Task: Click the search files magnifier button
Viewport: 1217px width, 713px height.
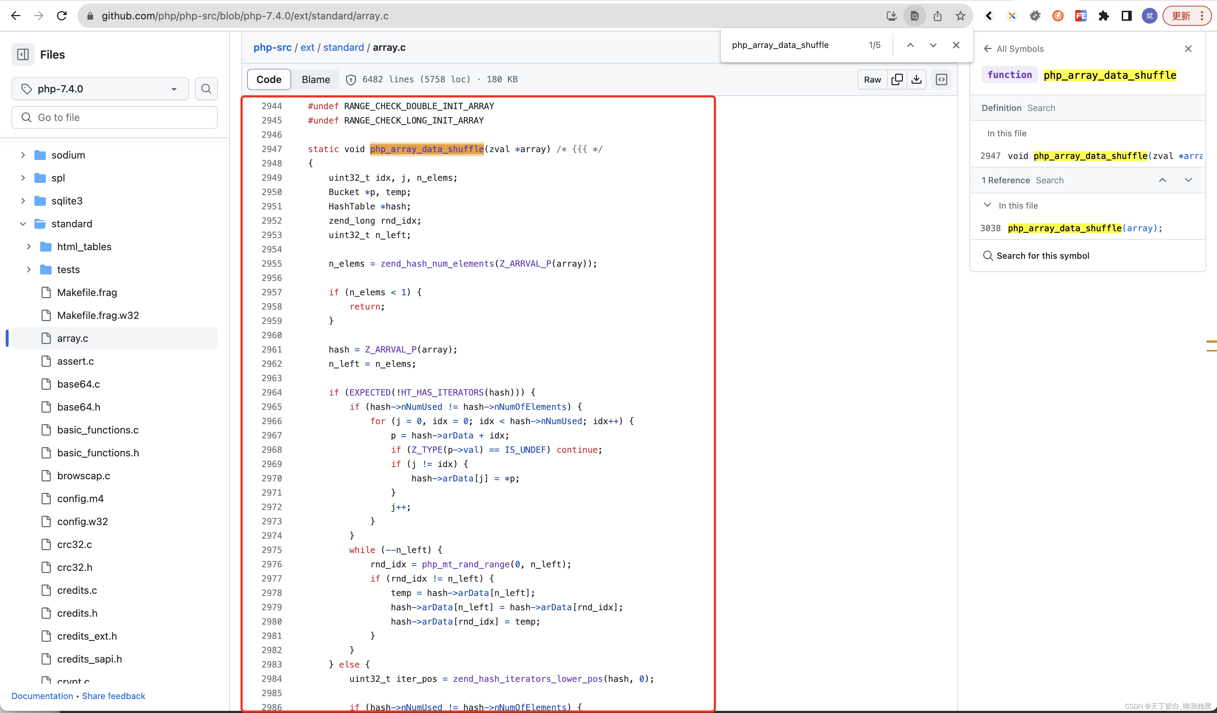Action: click(x=206, y=89)
